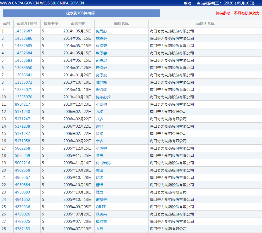Open trademark 施而必

click(x=101, y=31)
